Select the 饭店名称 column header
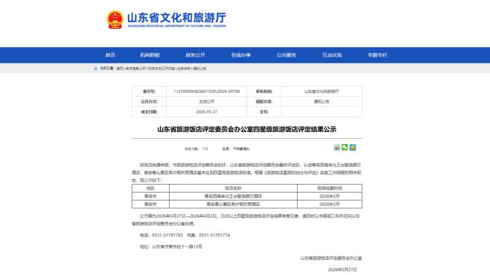This screenshot has width=490, height=275. tap(233, 188)
